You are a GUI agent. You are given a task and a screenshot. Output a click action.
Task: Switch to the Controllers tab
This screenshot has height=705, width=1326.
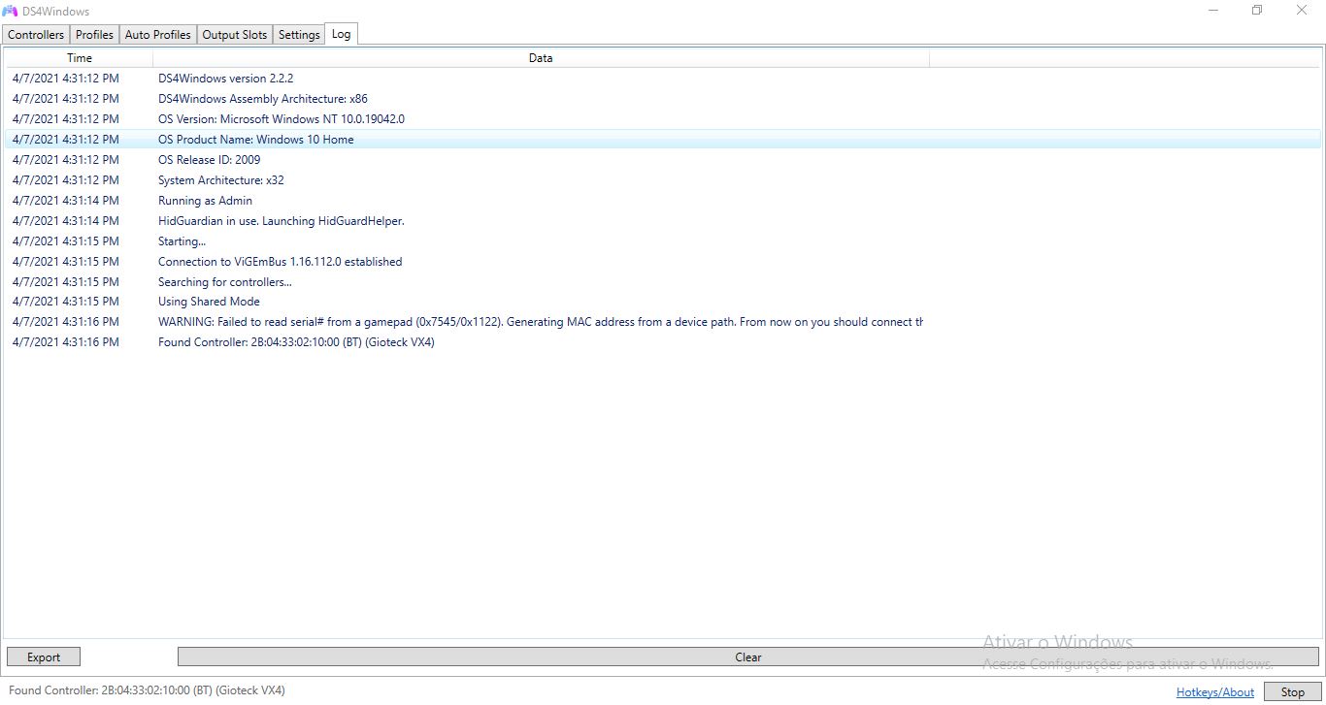tap(35, 34)
